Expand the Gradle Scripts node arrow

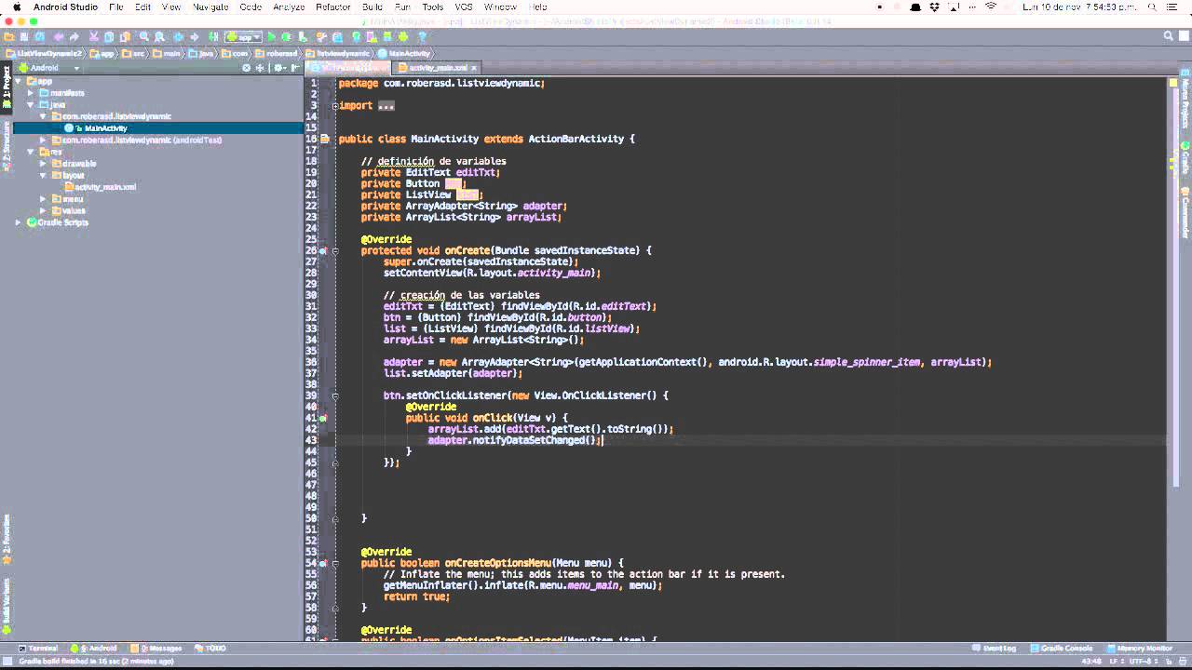coord(18,222)
